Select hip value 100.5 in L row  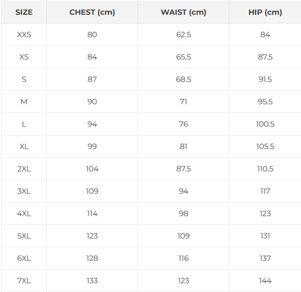click(x=265, y=124)
